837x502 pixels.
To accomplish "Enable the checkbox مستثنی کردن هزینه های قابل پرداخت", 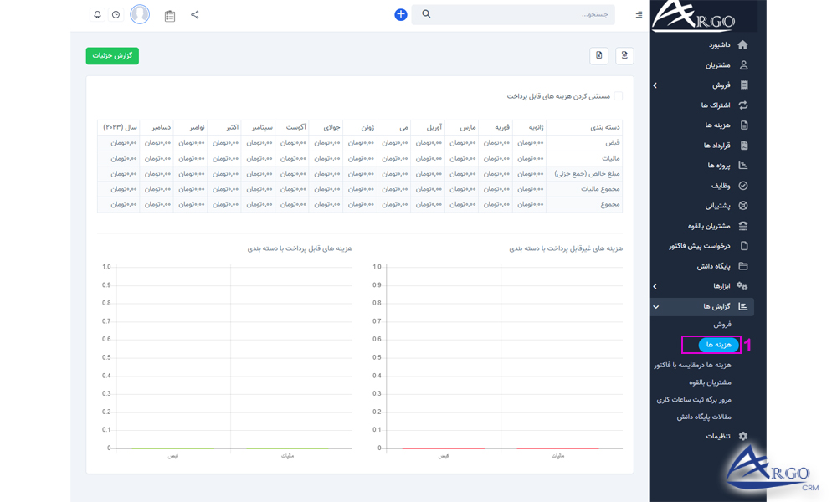I will 619,96.
